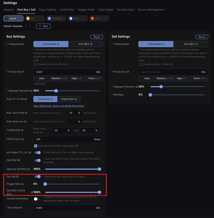Select Anti-MEV trading mode in Sell Settings
The height and width of the screenshot is (218, 214).
190,44
